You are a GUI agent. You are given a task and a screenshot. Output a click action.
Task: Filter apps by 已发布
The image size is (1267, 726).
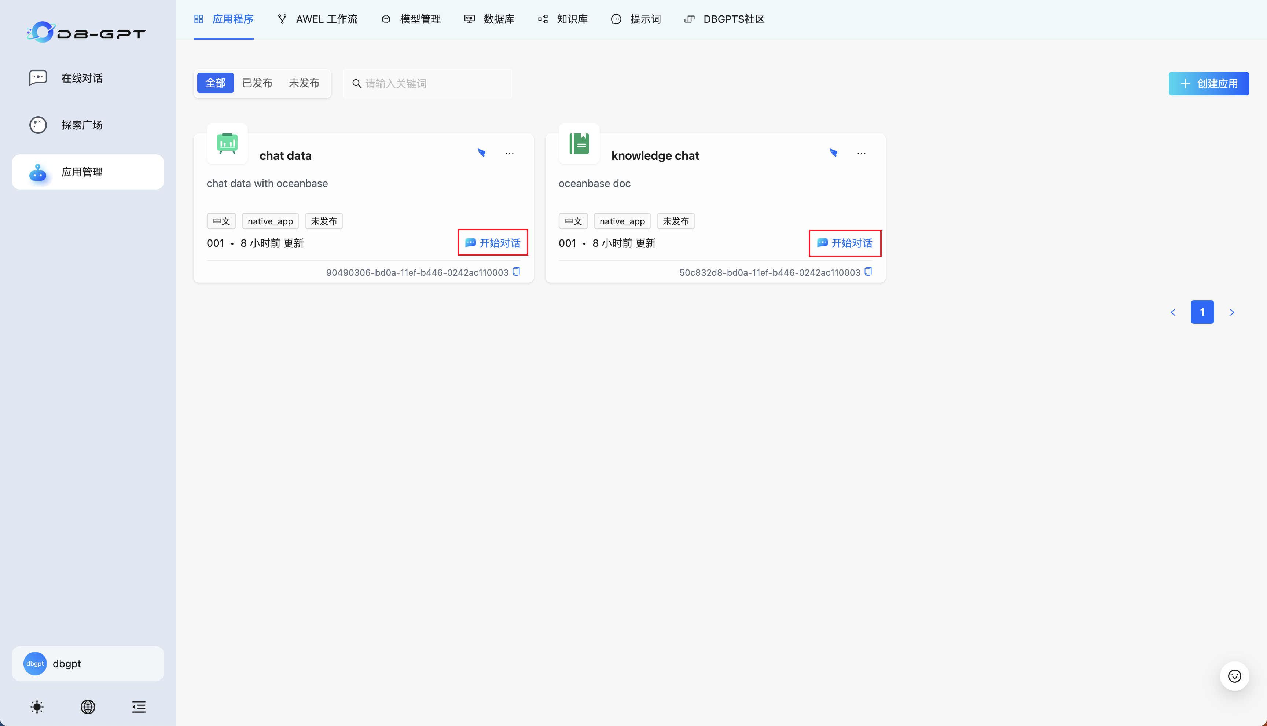(x=257, y=83)
